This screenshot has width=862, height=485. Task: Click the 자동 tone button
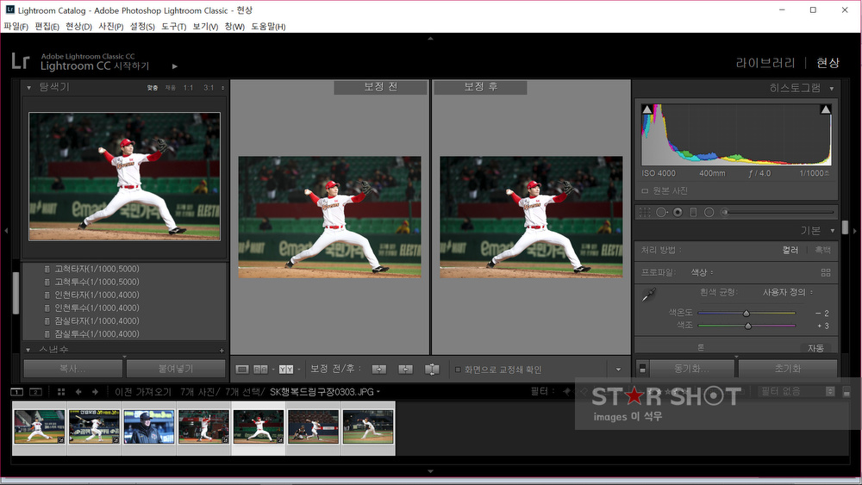point(815,348)
